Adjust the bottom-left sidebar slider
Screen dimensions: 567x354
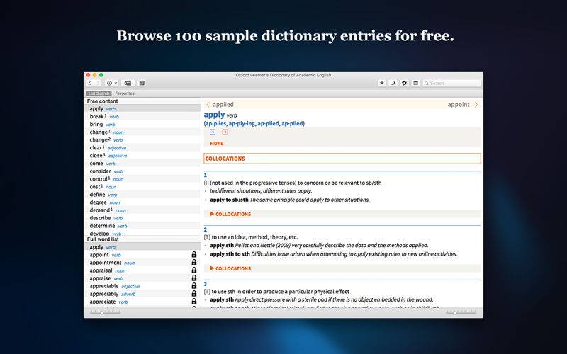(x=105, y=312)
